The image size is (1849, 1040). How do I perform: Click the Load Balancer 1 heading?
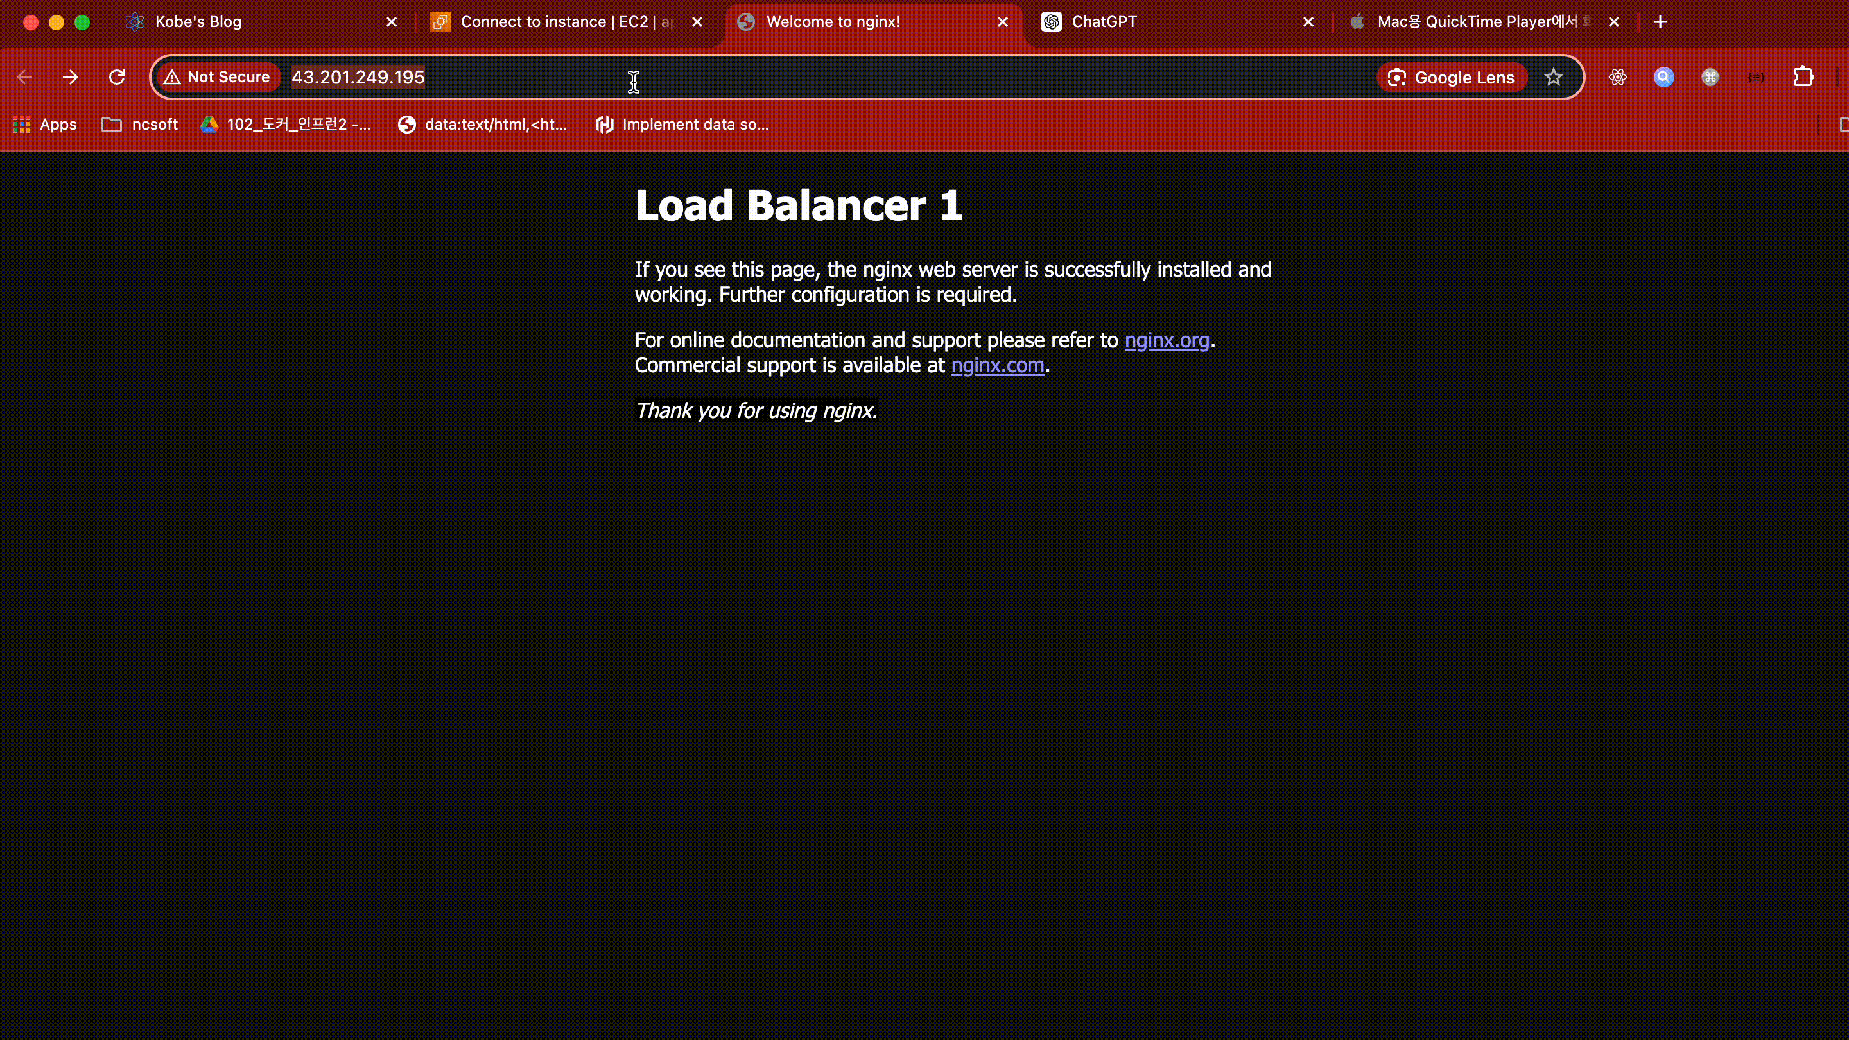tap(798, 206)
